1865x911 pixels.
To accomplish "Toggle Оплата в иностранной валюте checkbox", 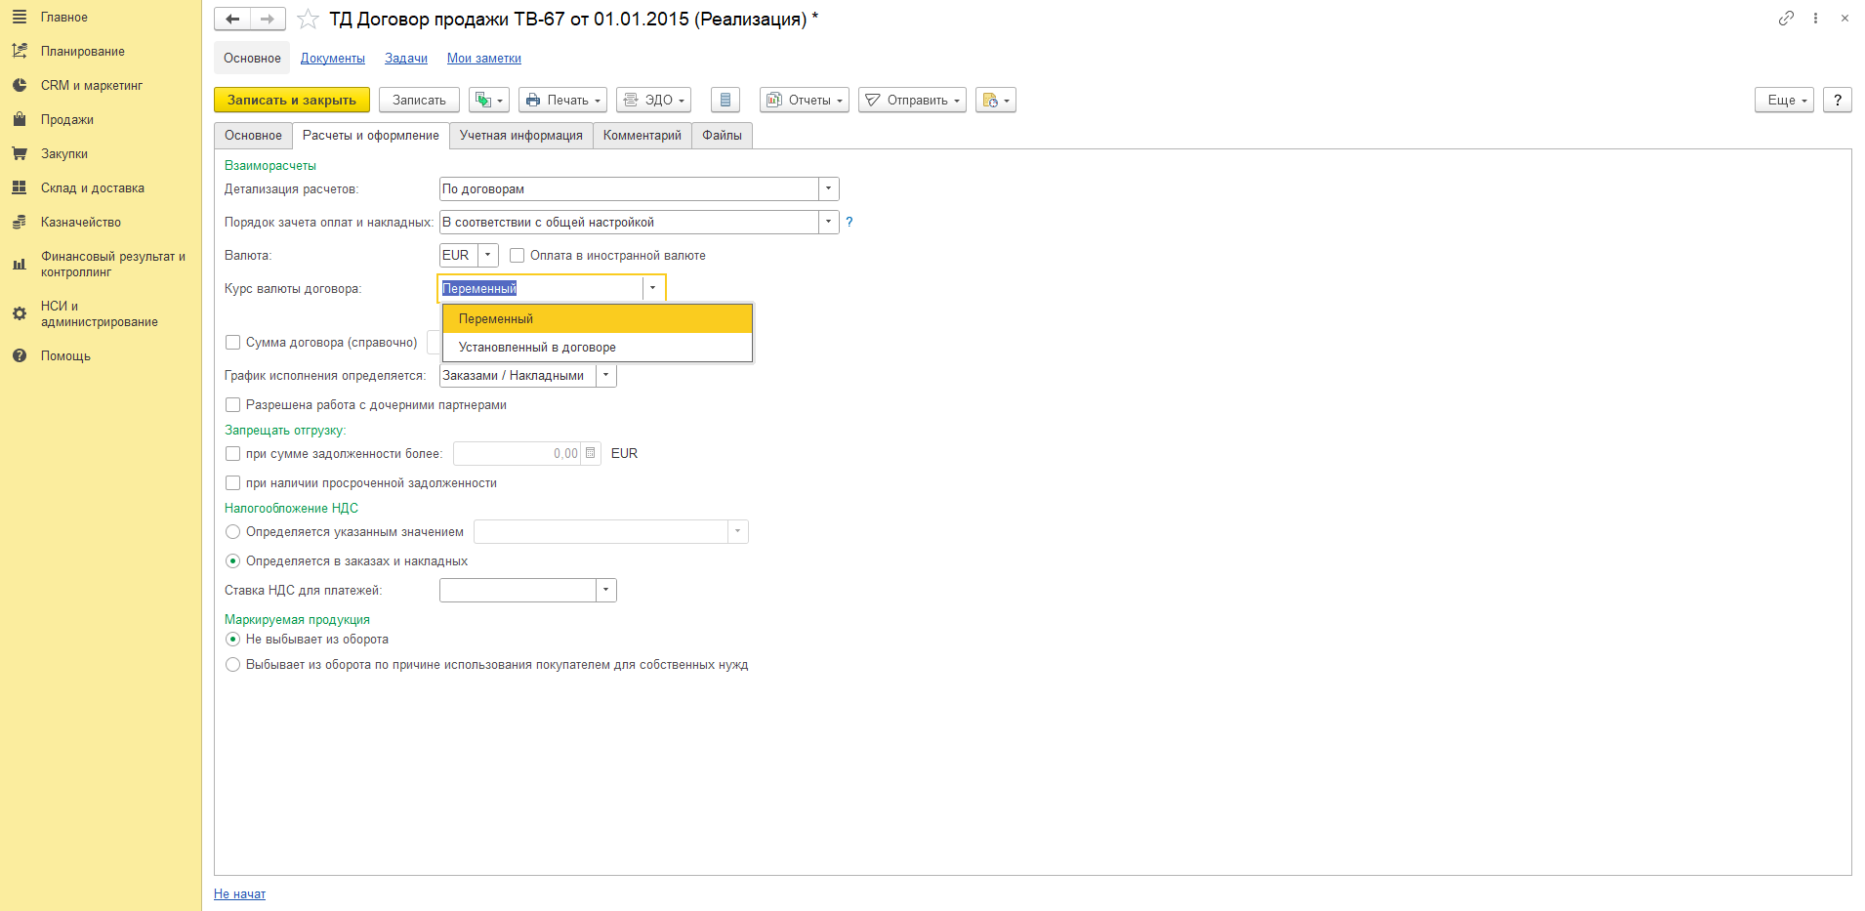I will click(518, 256).
